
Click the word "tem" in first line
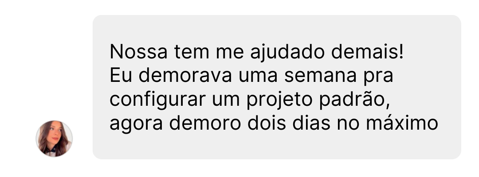point(192,52)
